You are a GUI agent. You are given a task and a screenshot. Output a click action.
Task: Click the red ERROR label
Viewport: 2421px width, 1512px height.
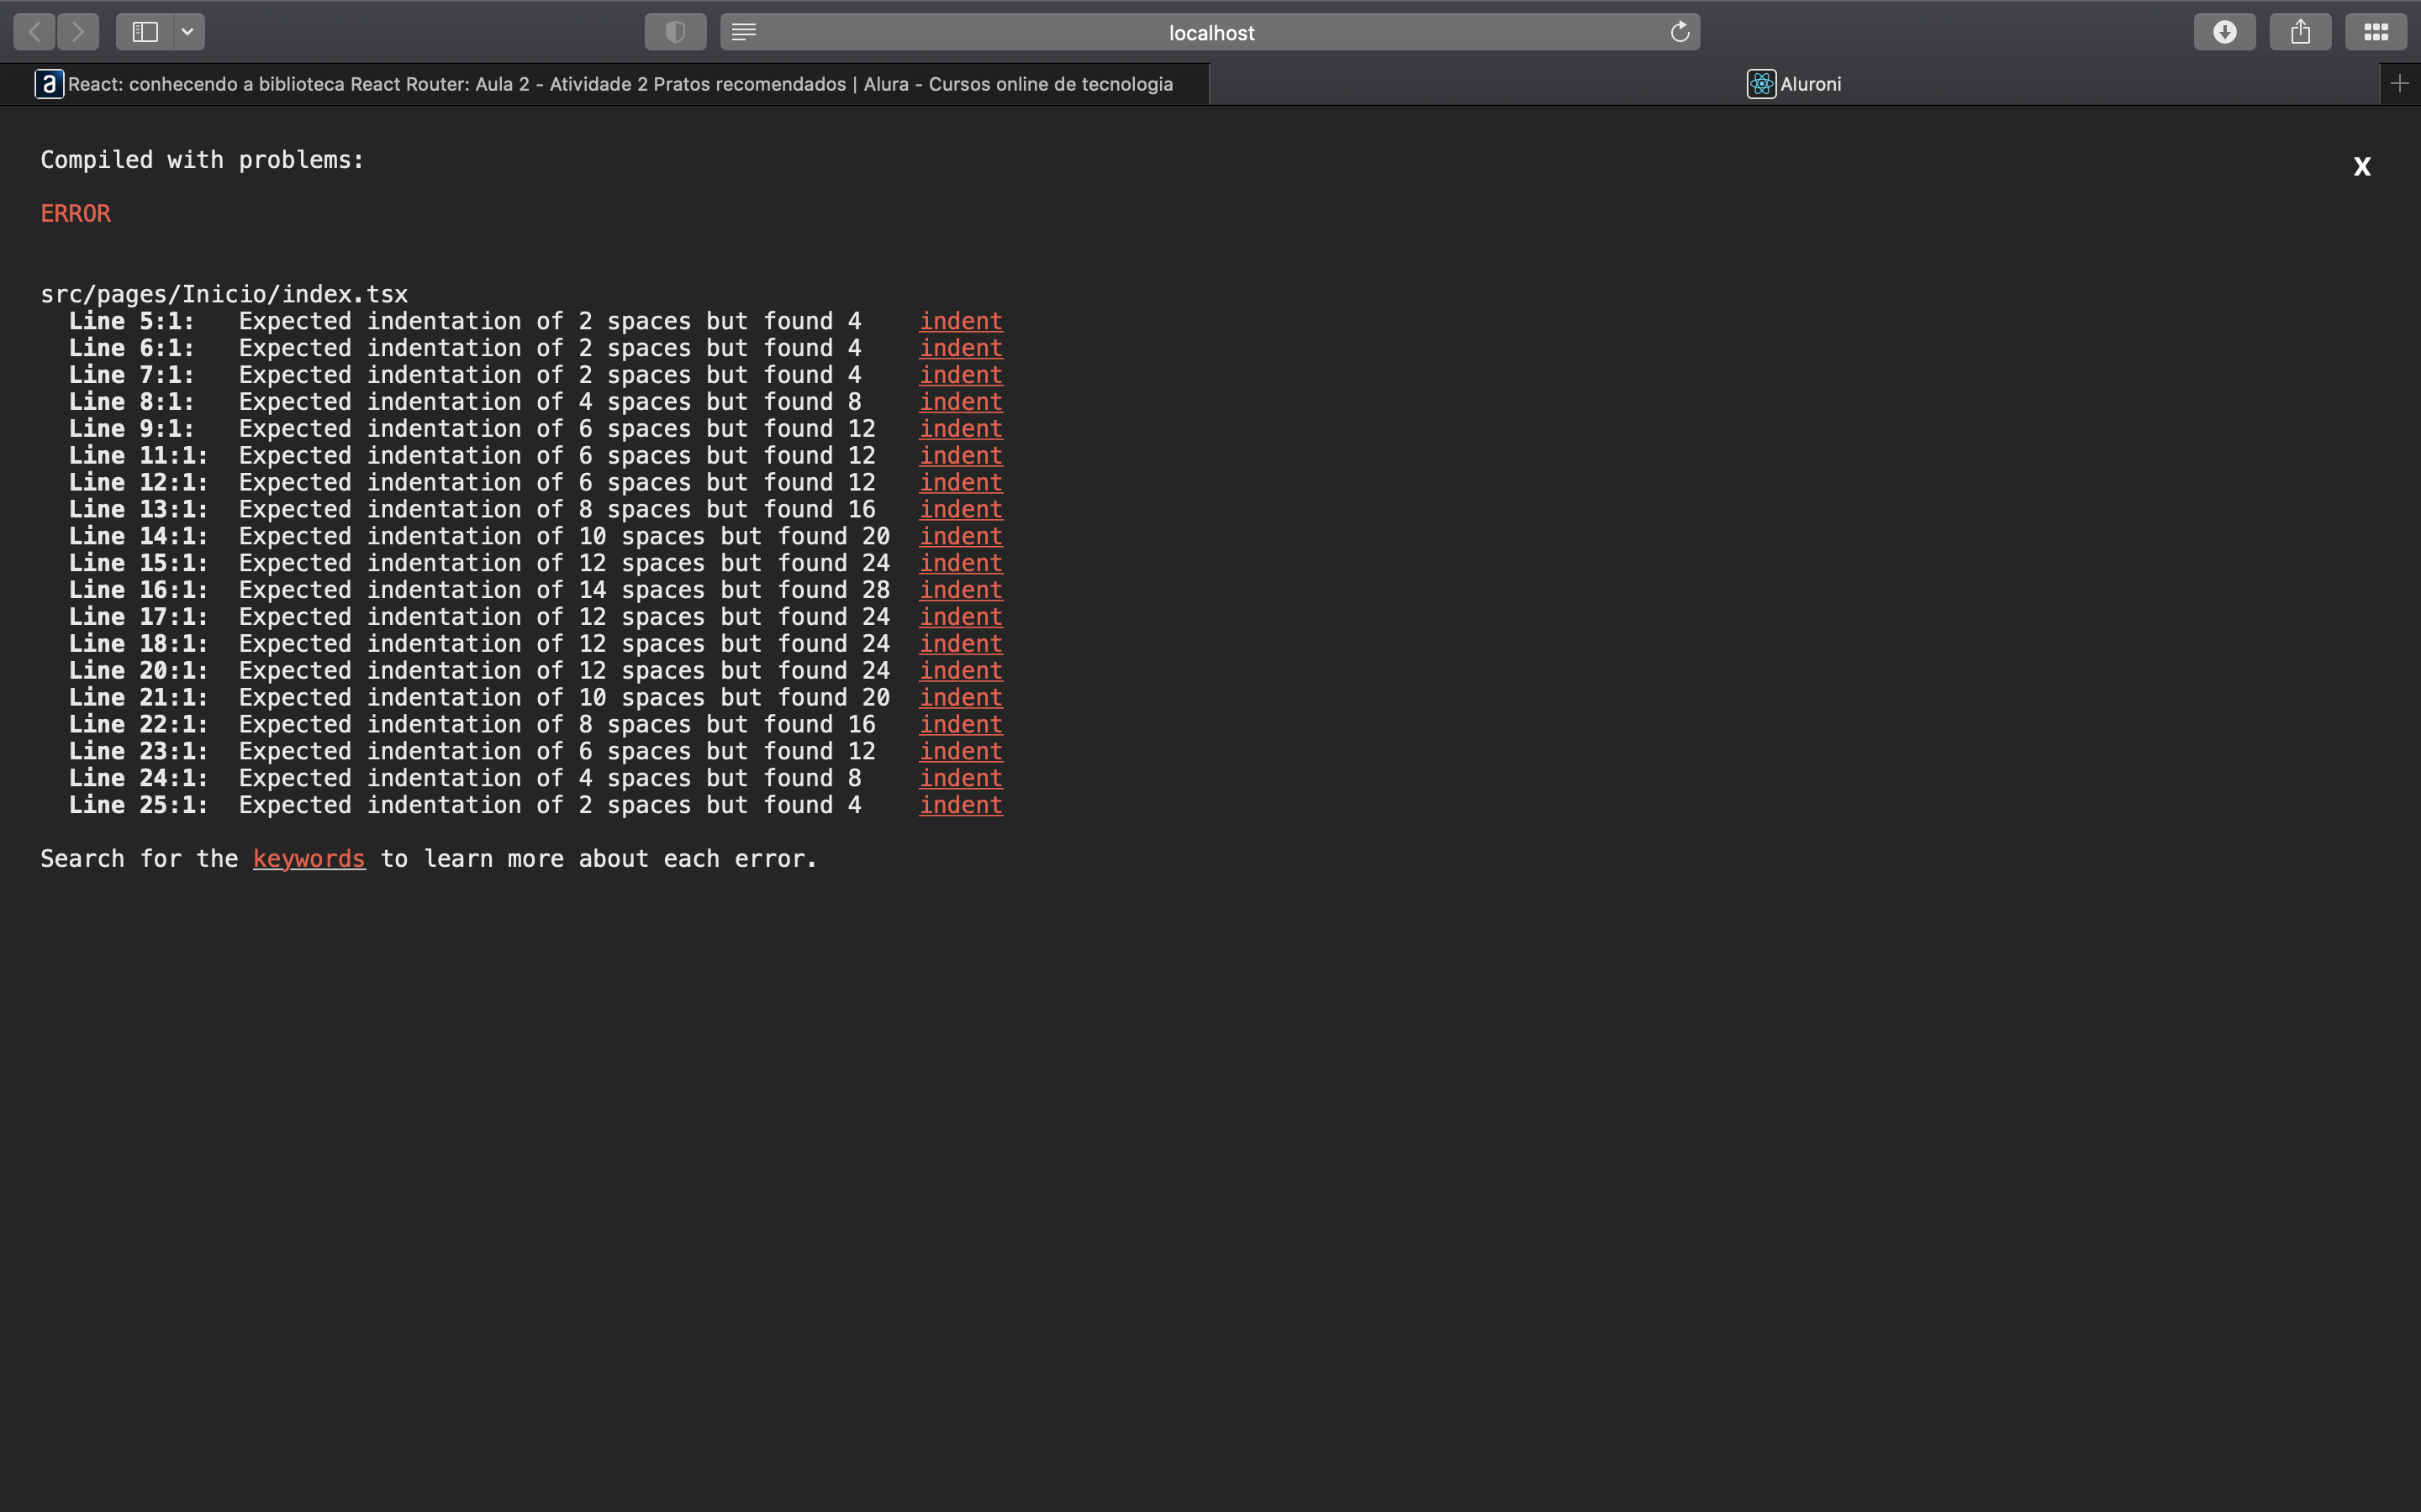[76, 213]
